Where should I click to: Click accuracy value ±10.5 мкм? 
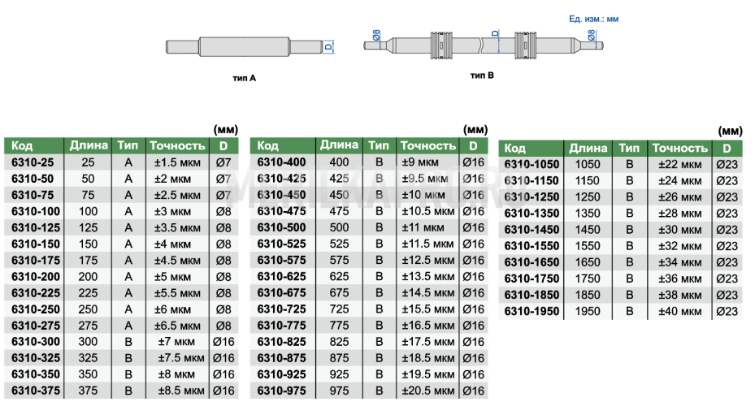click(428, 212)
